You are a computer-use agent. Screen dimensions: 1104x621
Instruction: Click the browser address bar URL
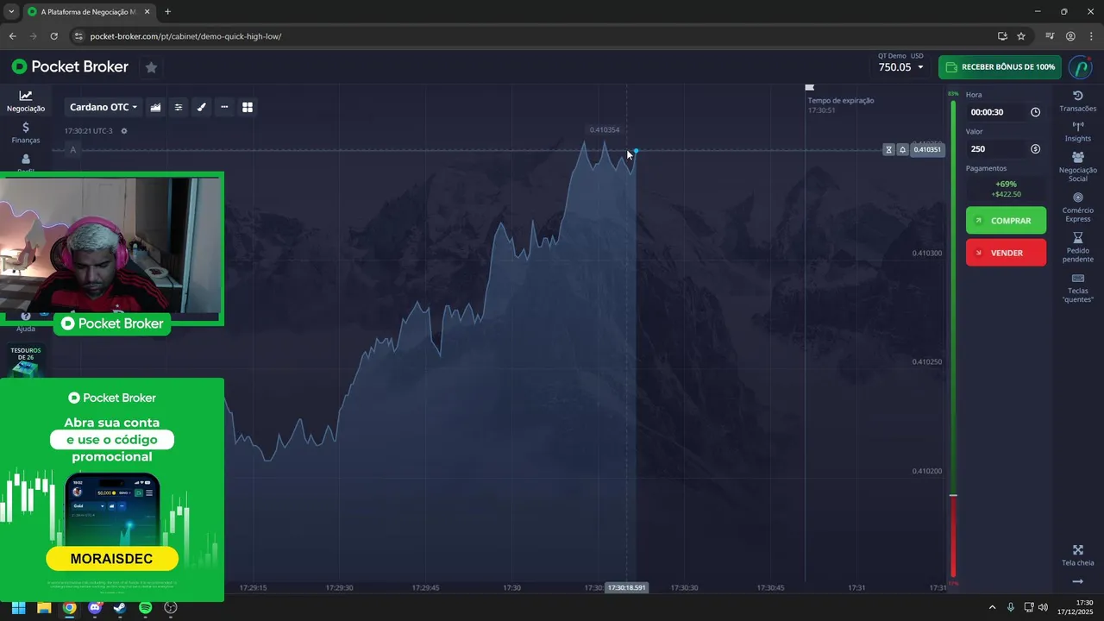coord(185,36)
